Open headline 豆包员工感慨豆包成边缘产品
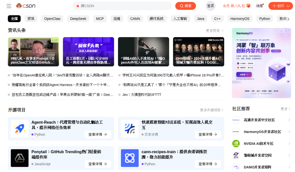The image size is (295, 172). click(63, 95)
